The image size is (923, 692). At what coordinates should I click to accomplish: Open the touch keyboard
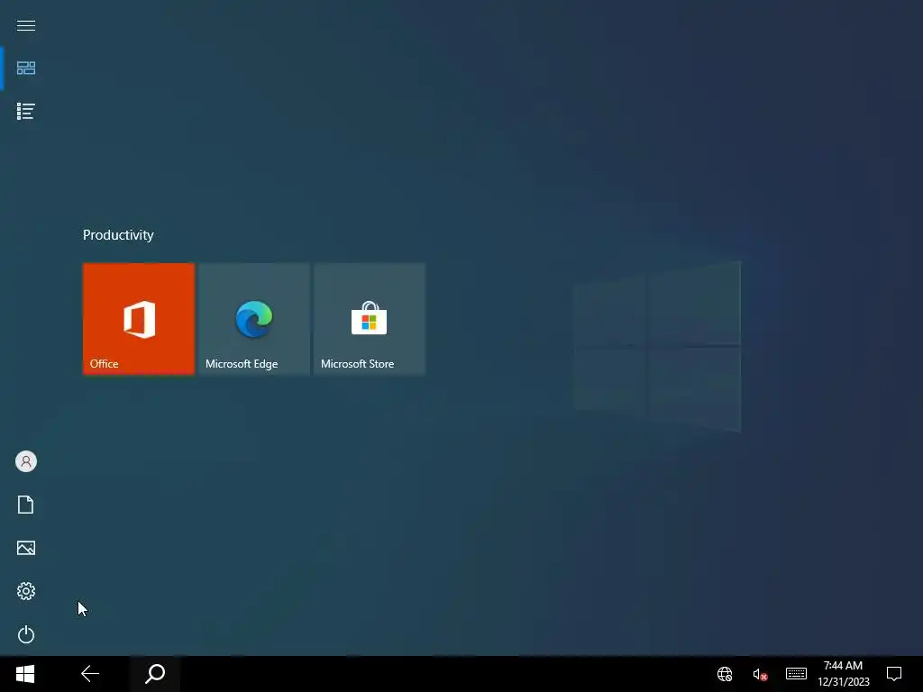coord(796,674)
